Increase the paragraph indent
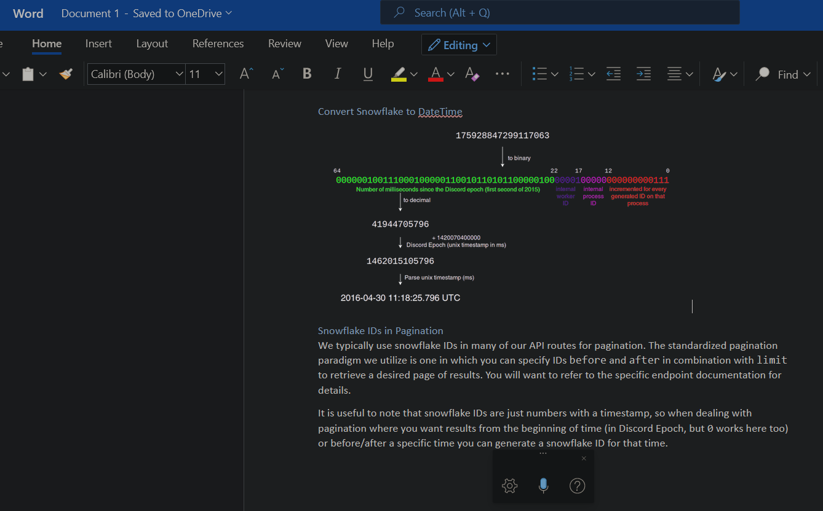The height and width of the screenshot is (511, 823). (643, 74)
